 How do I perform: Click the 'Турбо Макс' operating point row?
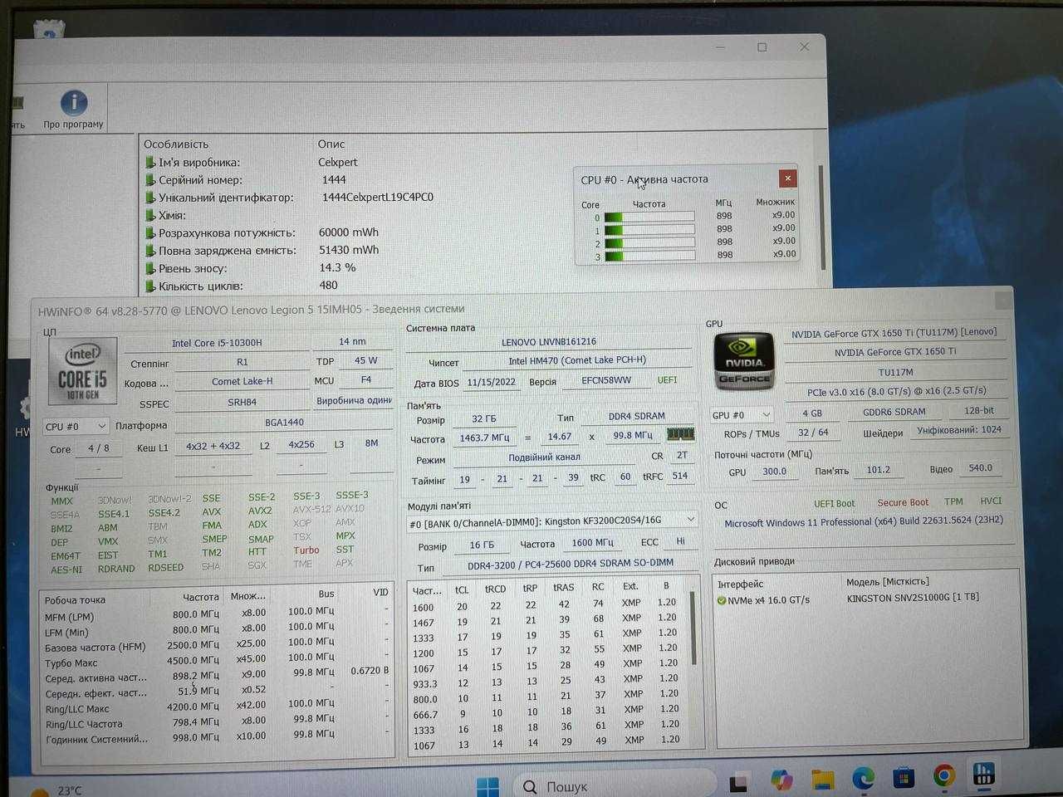pyautogui.click(x=216, y=663)
